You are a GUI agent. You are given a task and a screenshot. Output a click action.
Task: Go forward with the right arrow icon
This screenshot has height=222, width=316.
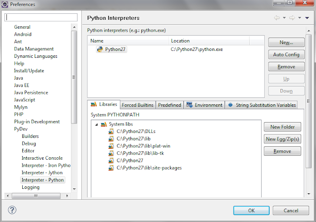click(x=292, y=18)
